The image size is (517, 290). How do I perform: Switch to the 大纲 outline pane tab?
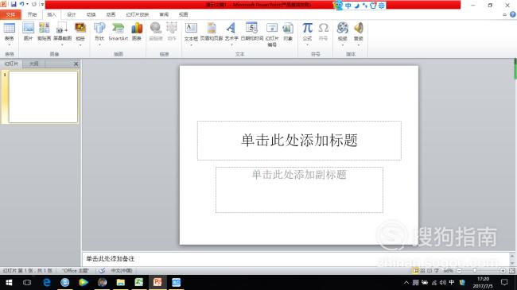tap(33, 64)
